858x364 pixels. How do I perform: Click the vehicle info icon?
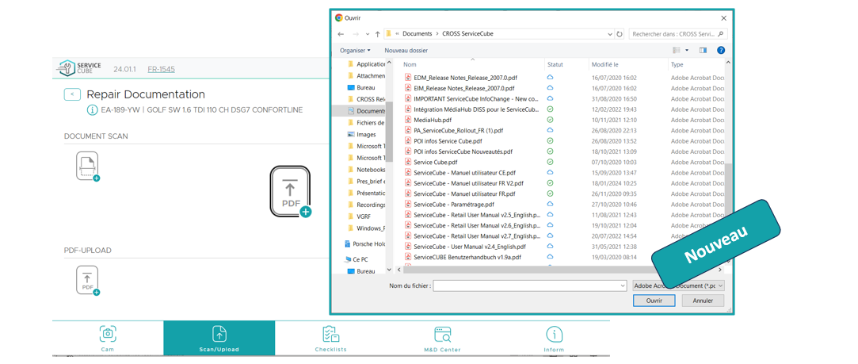(92, 110)
